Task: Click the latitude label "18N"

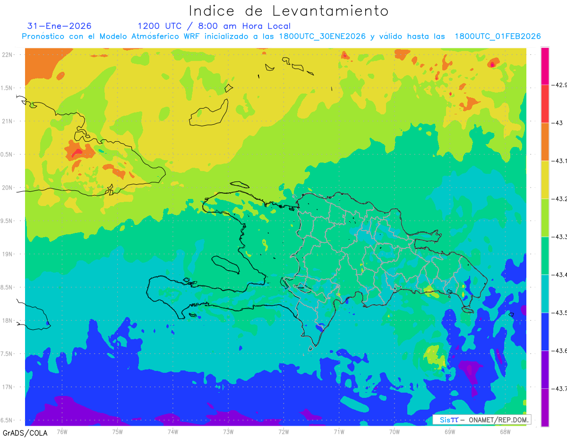Action: coord(8,320)
